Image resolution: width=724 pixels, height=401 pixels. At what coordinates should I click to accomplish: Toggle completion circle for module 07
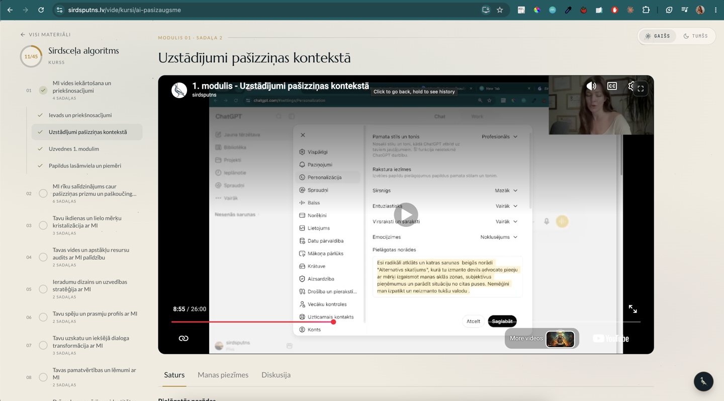click(x=43, y=346)
